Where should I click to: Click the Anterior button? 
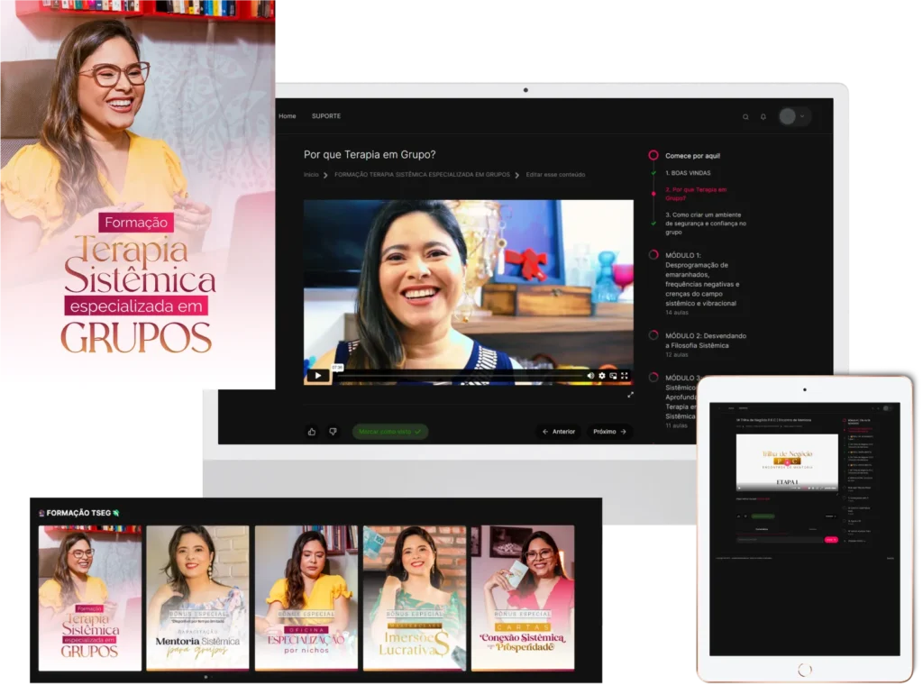tap(558, 432)
